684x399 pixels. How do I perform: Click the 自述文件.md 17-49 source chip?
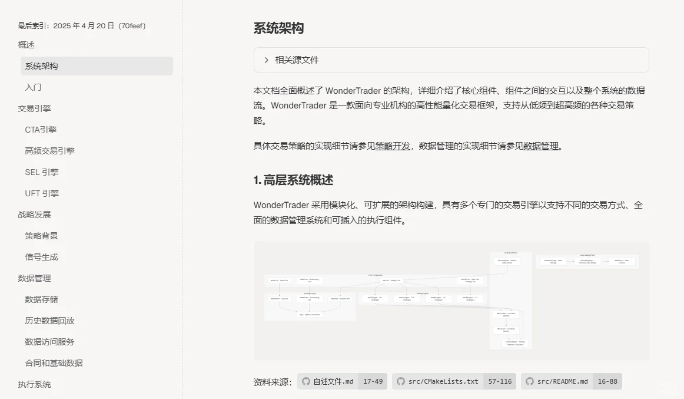342,381
